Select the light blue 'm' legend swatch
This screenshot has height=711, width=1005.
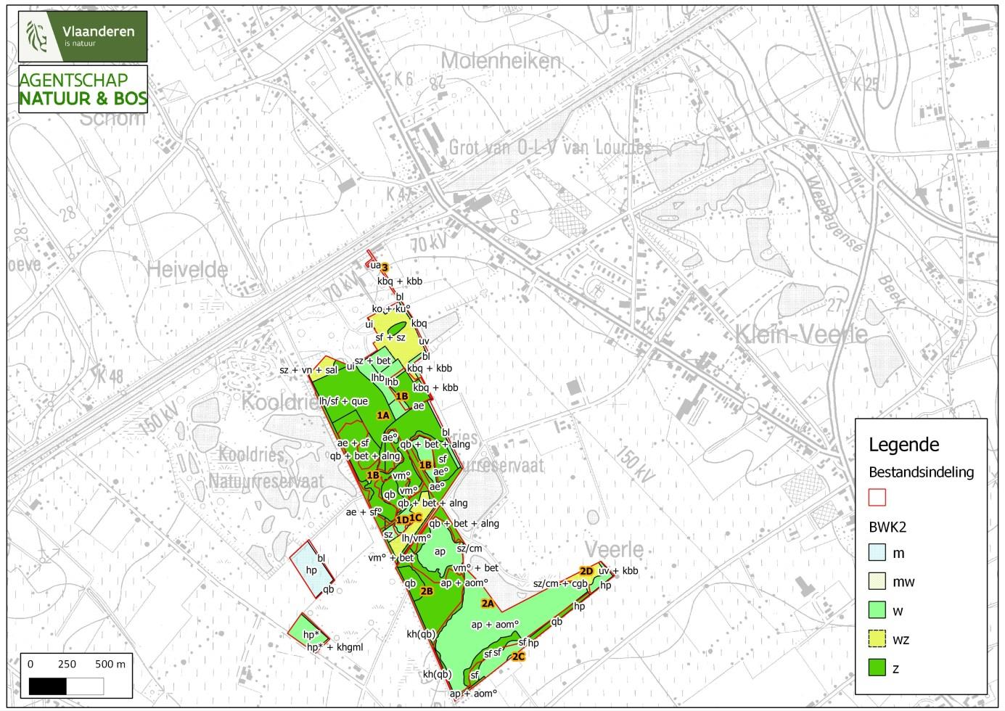pyautogui.click(x=877, y=554)
